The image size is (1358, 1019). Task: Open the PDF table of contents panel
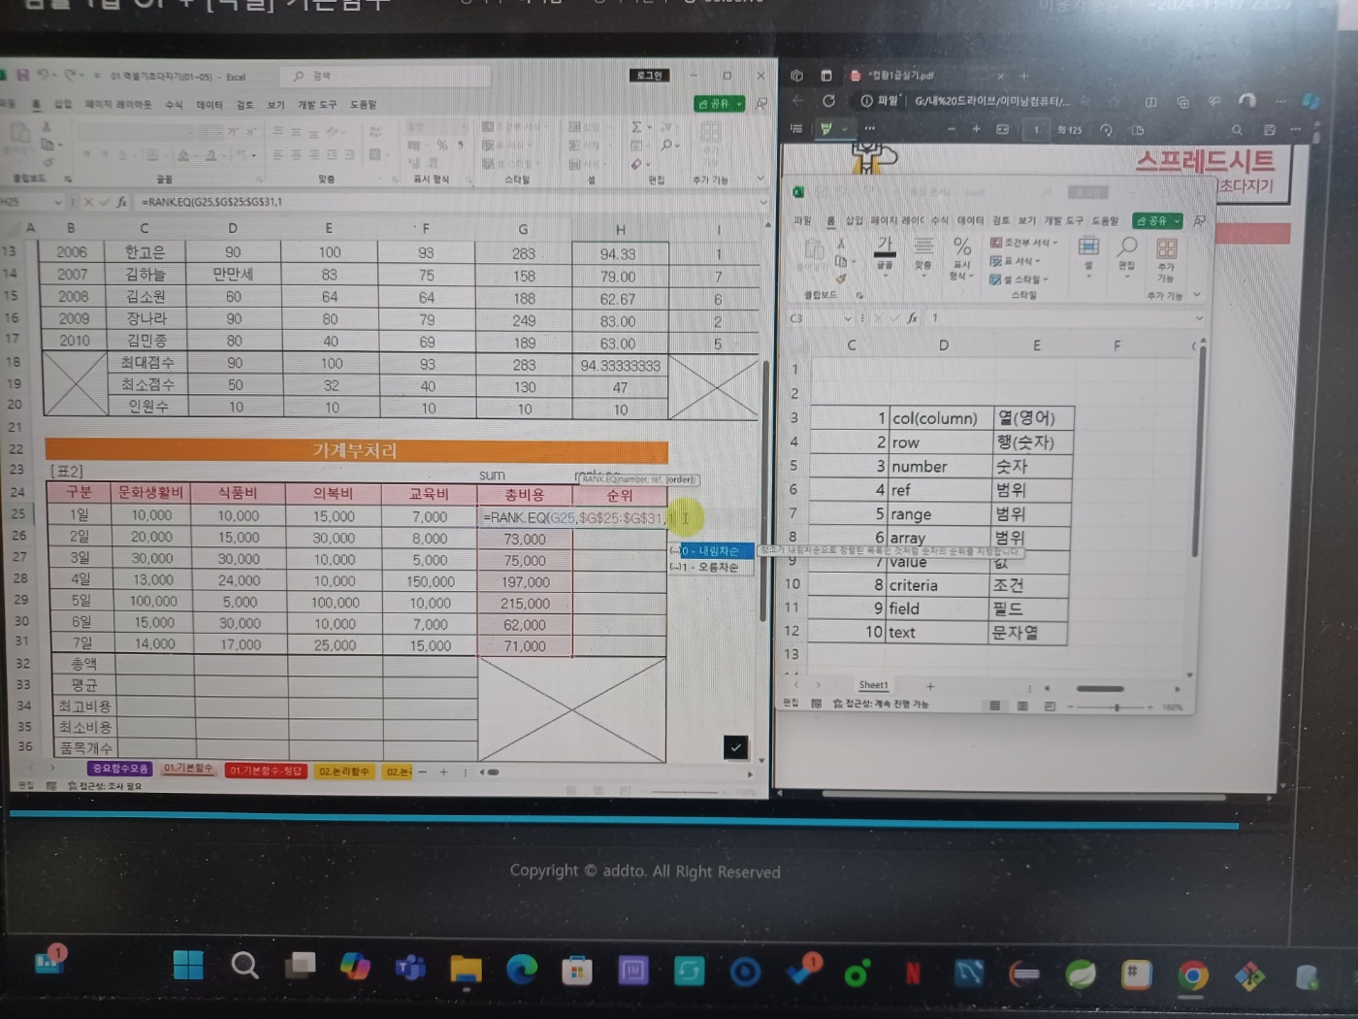796,128
